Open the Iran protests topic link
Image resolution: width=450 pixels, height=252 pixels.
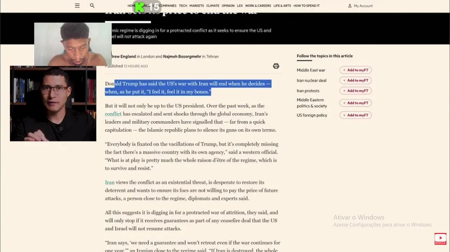[308, 91]
